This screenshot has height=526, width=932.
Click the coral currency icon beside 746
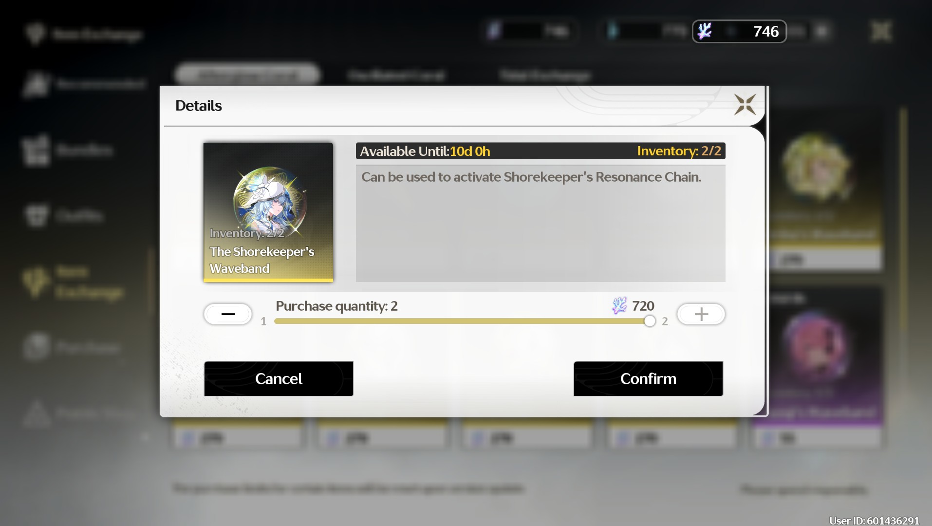705,31
